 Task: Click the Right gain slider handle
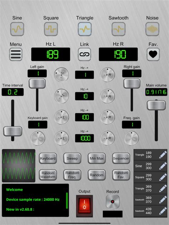pos(132,84)
